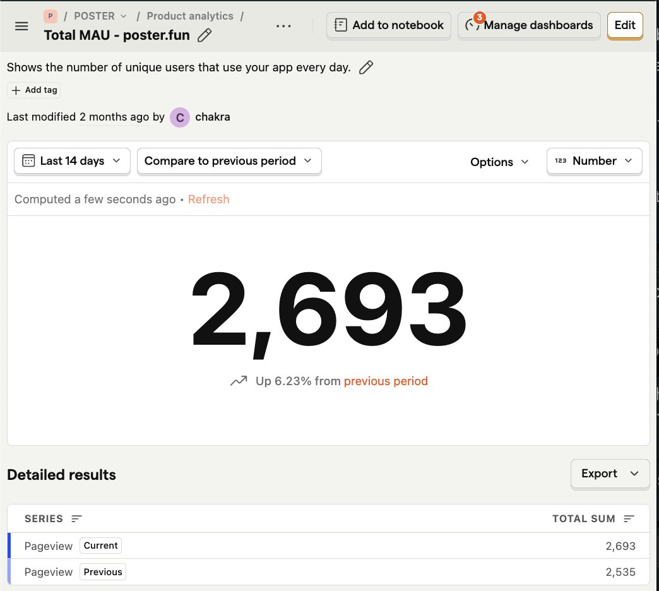The width and height of the screenshot is (659, 591).
Task: Open the Export dropdown
Action: (610, 474)
